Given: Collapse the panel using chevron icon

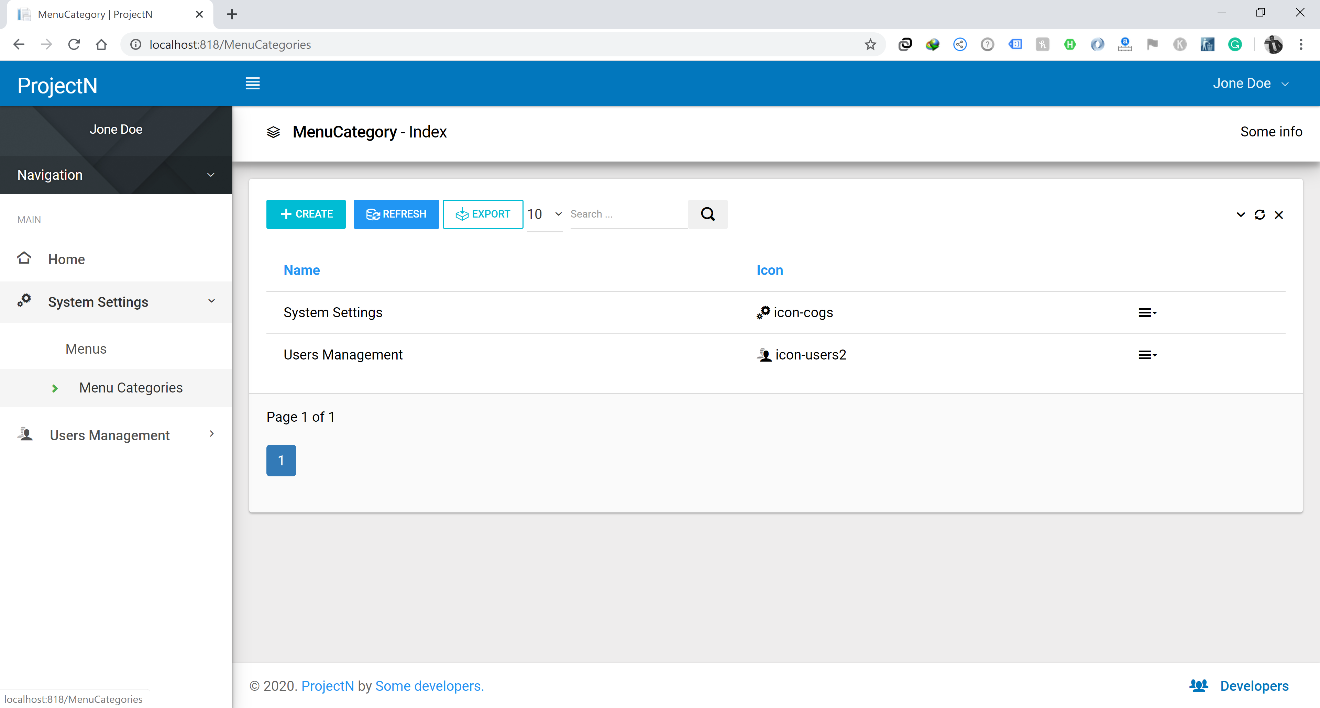Looking at the screenshot, I should (1241, 215).
